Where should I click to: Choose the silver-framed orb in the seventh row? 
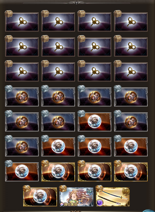[x=22, y=172]
